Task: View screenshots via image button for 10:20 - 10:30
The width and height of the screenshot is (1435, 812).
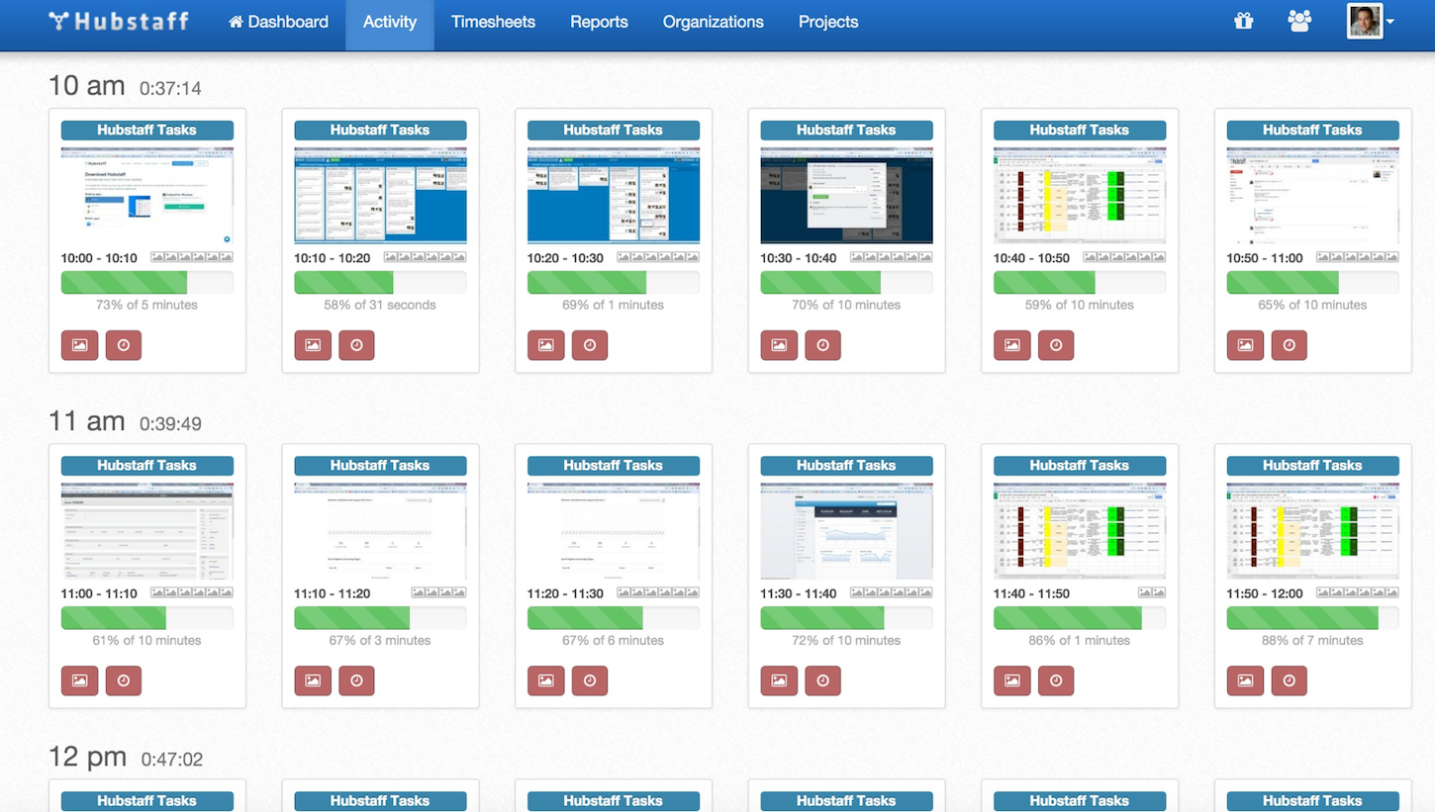Action: [545, 345]
